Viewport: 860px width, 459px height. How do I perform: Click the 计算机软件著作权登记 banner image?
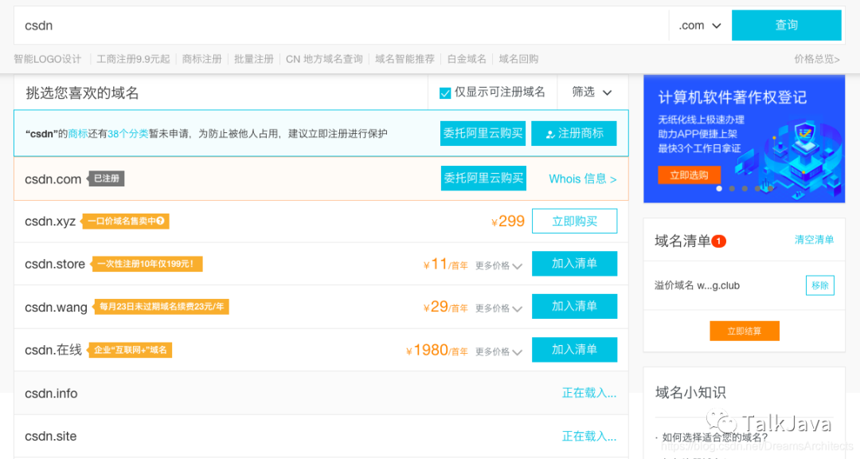[x=744, y=139]
